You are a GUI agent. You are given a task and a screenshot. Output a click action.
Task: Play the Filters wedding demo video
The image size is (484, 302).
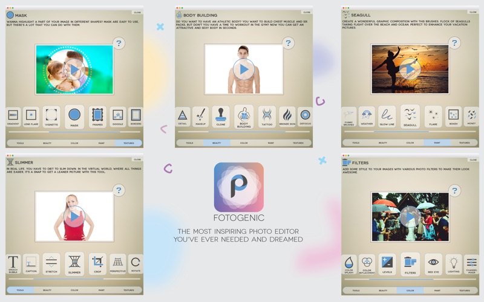tap(410, 217)
